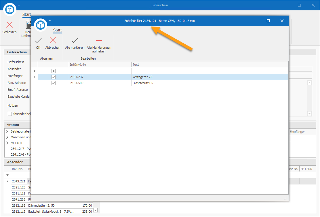Toggle the select-all checkbox in the filter row
Screen dimensions: 320x217
click(x=54, y=71)
